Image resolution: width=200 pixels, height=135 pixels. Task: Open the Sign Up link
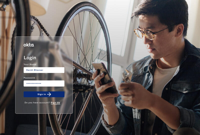point(55,103)
